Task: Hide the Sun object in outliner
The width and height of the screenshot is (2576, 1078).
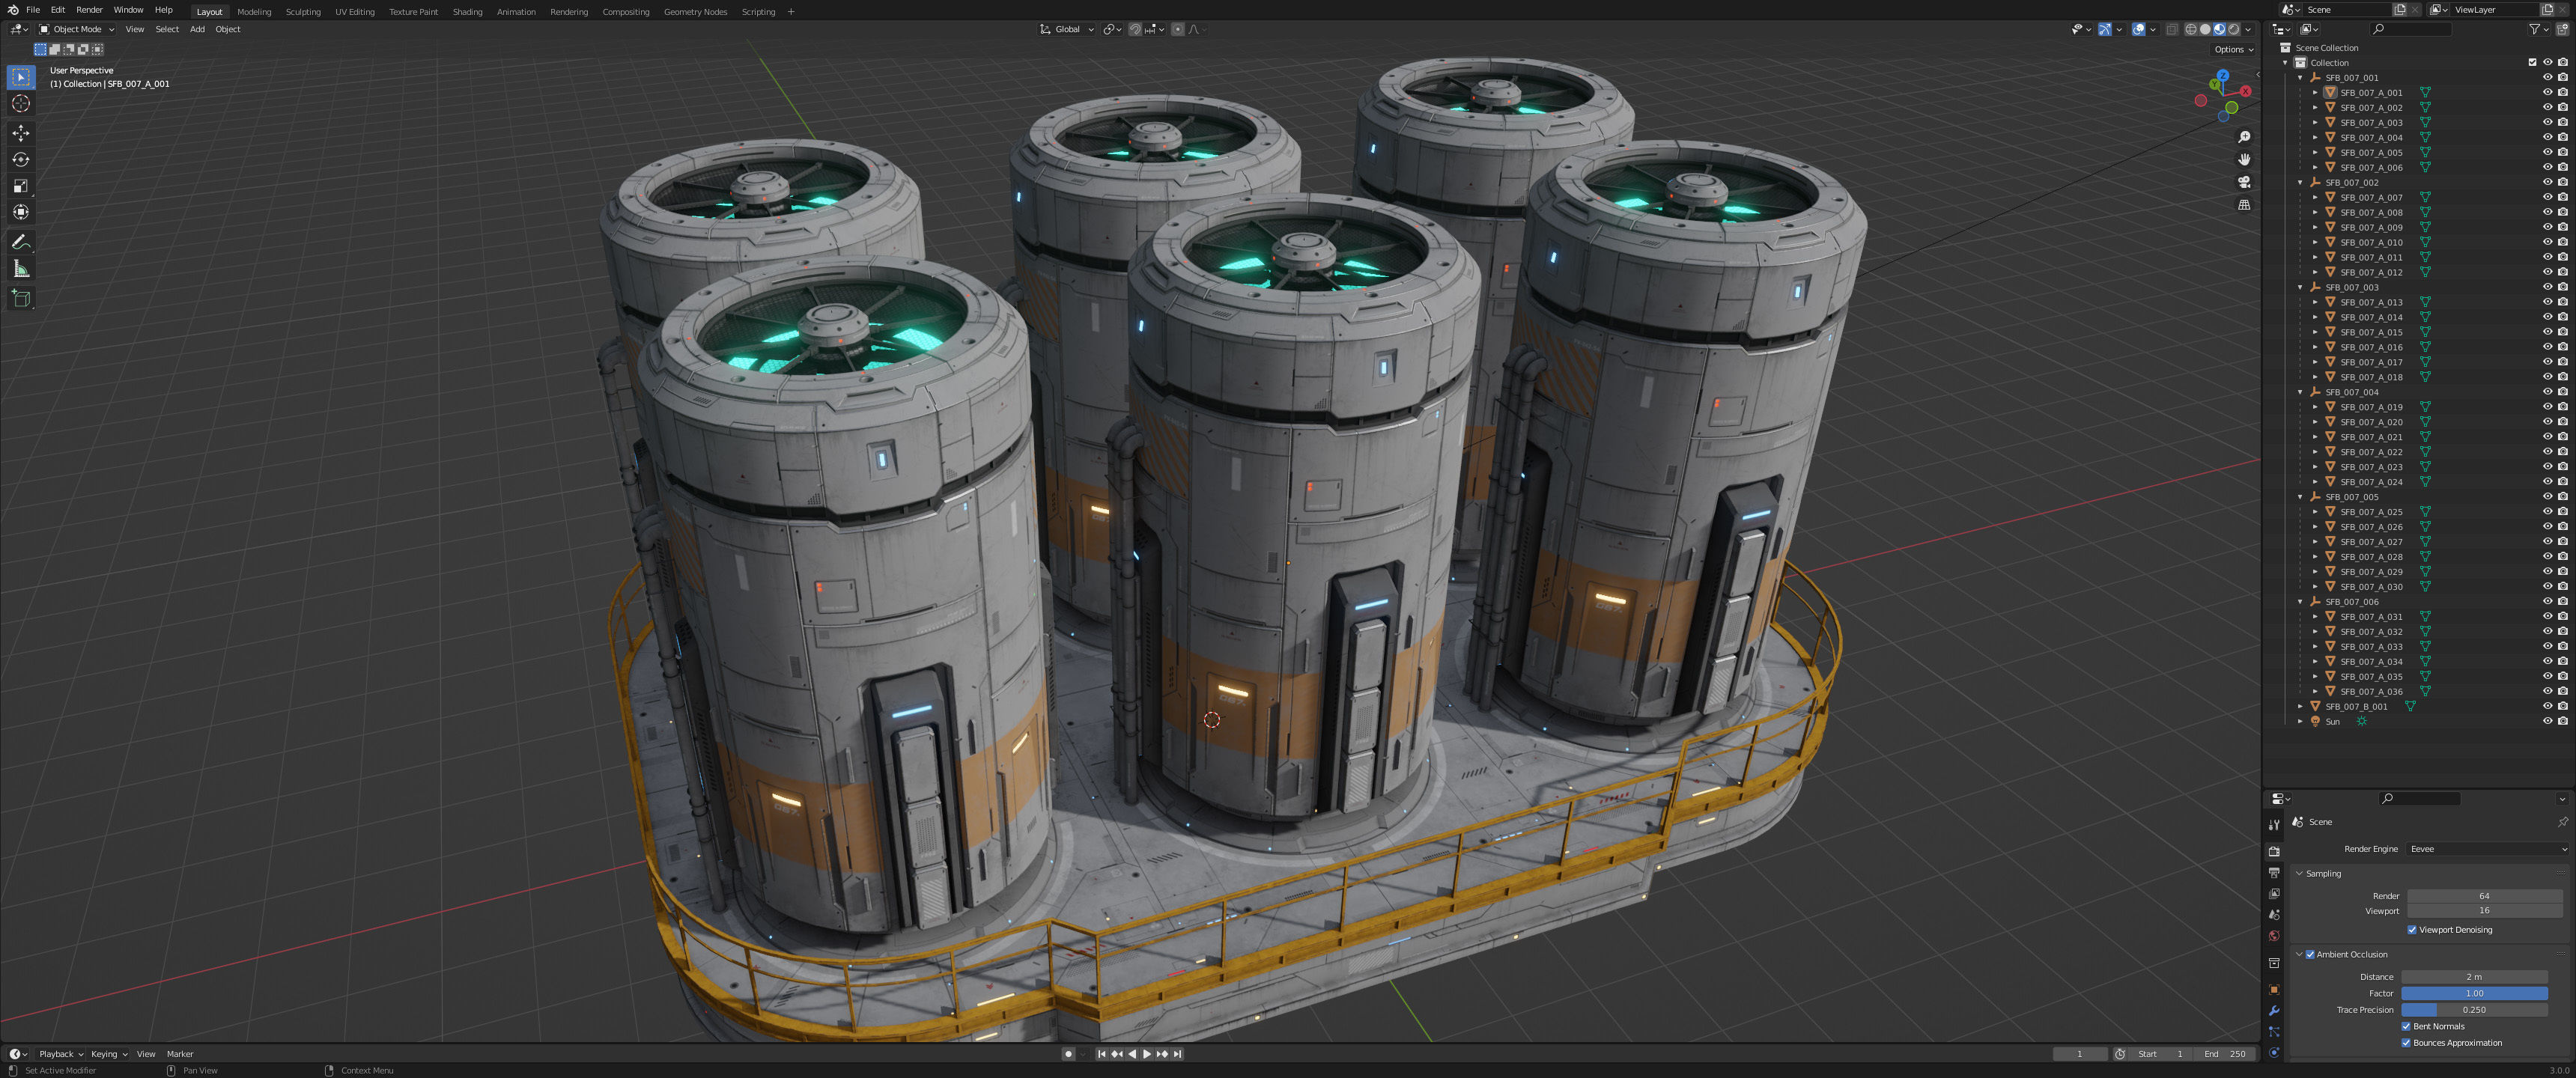Action: pyautogui.click(x=2547, y=721)
